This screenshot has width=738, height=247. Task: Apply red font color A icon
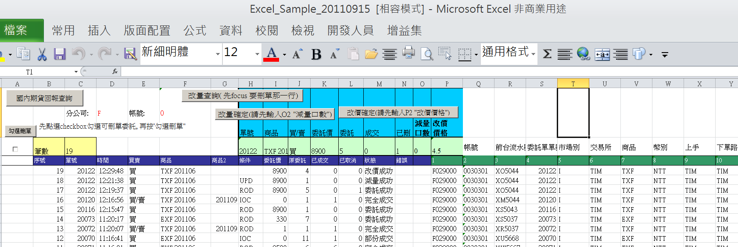pyautogui.click(x=271, y=54)
